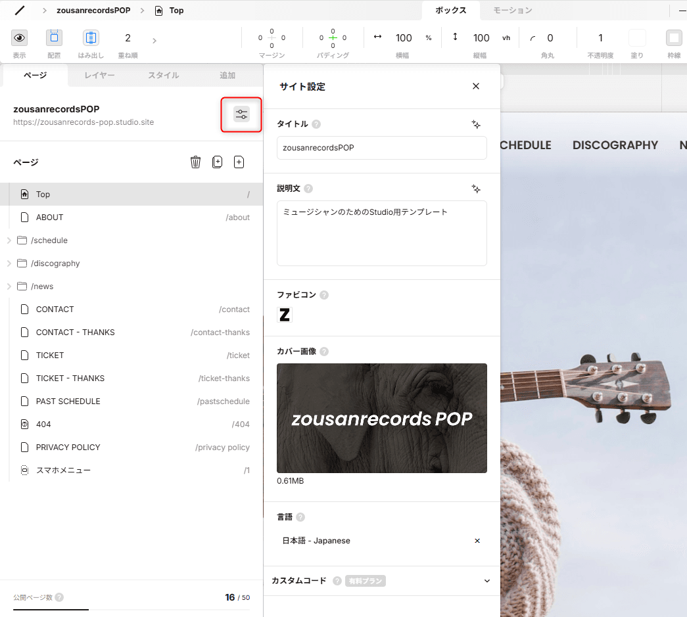
Task: Close the サイト設定 panel
Action: [x=476, y=86]
